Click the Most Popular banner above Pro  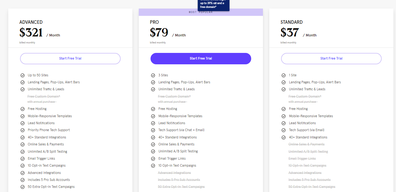[x=201, y=12]
